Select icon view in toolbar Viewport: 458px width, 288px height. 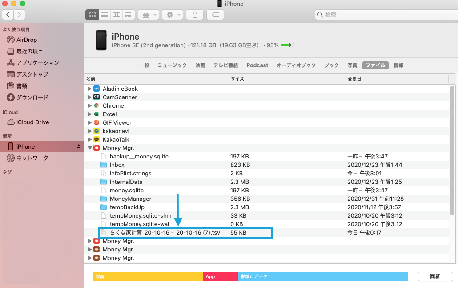click(92, 15)
